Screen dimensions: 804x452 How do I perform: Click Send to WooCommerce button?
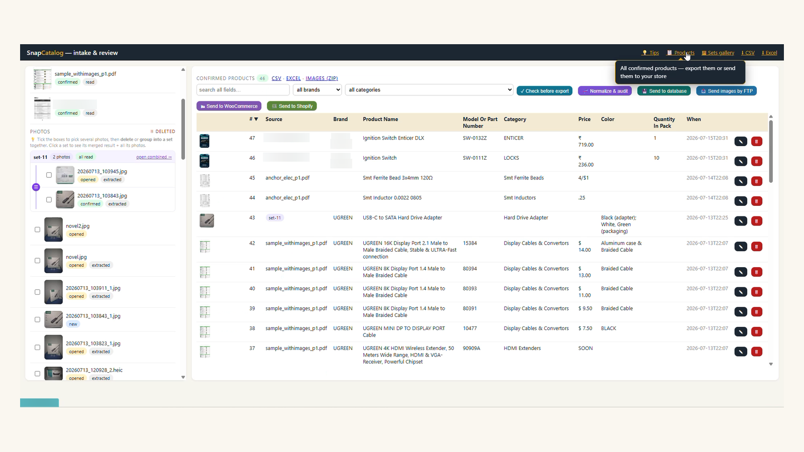point(229,106)
